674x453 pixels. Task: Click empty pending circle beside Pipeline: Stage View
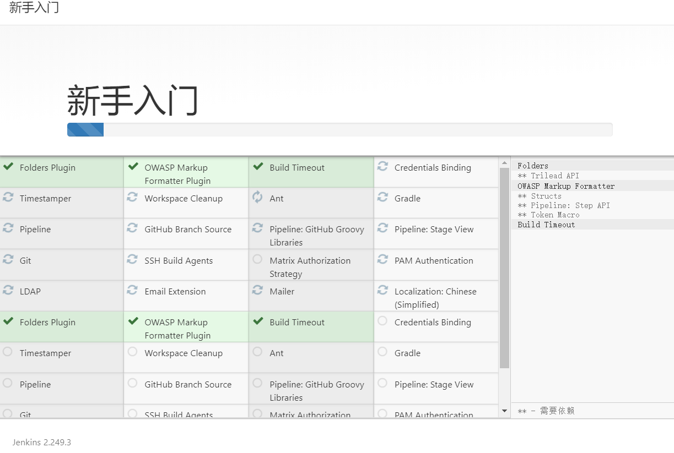[382, 383]
